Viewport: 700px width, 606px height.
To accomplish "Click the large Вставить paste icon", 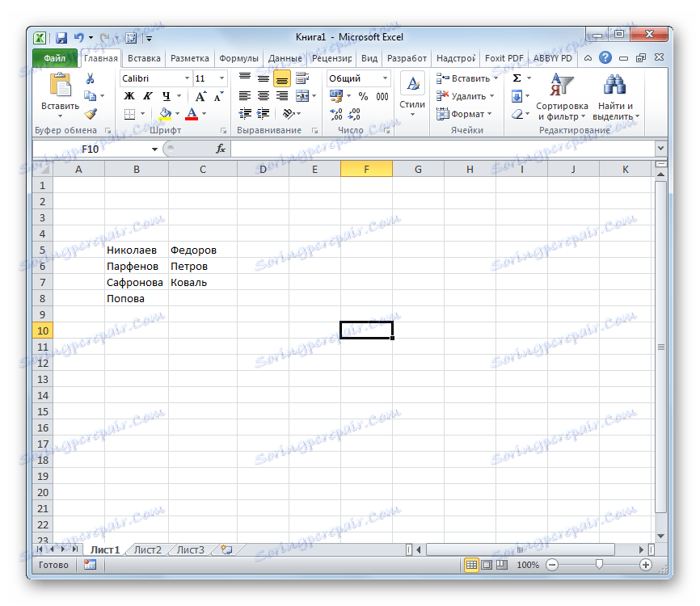I will 61,85.
